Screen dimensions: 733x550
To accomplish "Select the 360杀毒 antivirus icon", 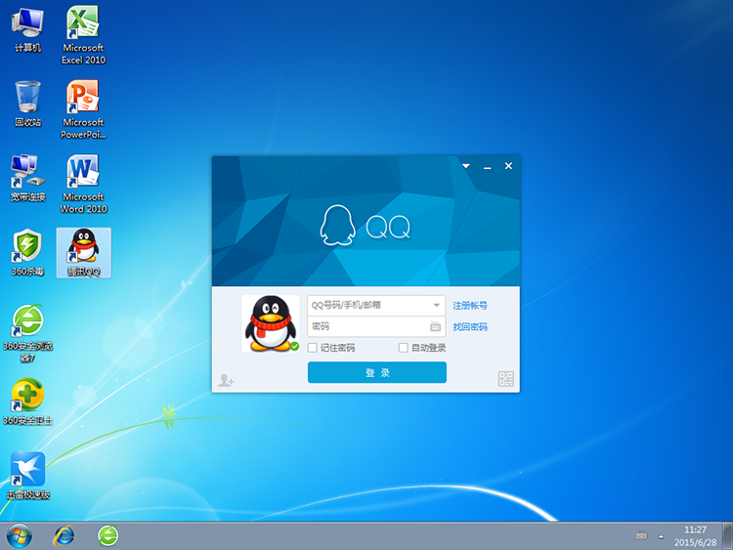I will click(27, 252).
